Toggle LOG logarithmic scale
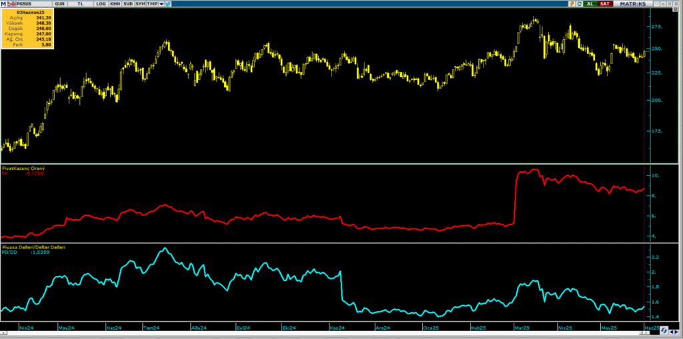 (100, 4)
